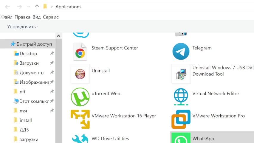Click the Applications path segment

click(x=68, y=7)
